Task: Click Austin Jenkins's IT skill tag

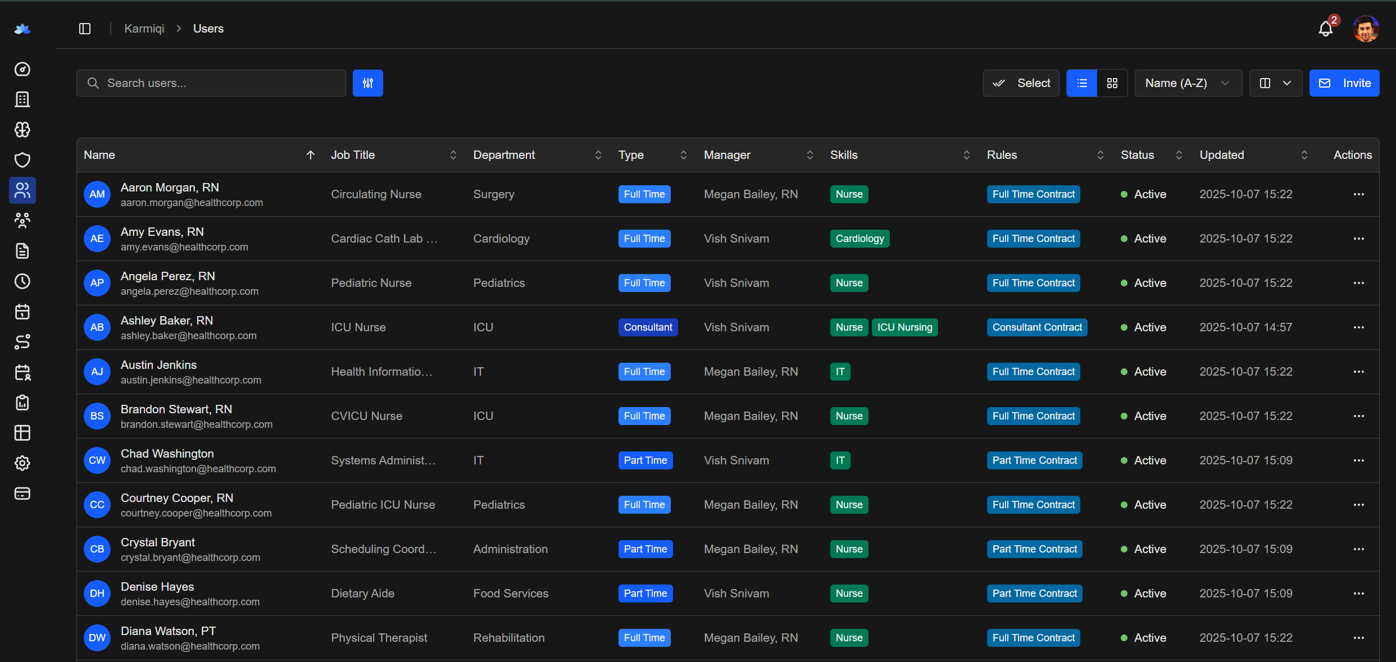Action: click(840, 372)
